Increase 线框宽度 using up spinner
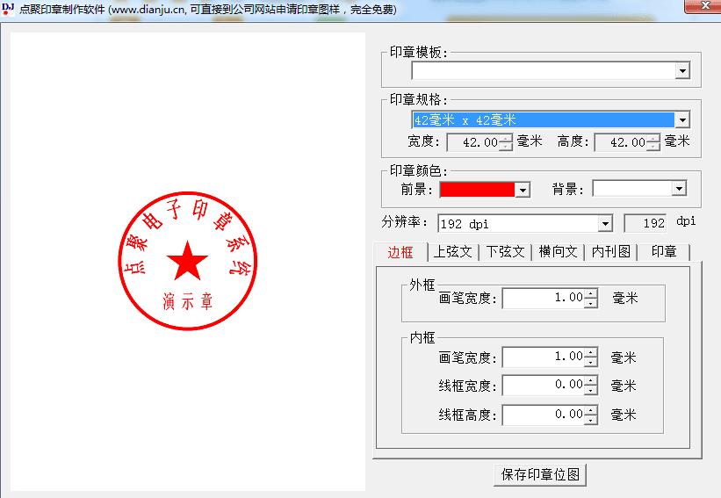 tap(591, 381)
